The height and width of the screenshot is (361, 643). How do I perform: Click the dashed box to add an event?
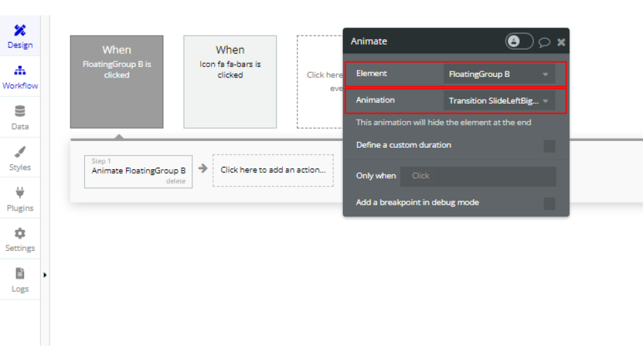coord(320,82)
